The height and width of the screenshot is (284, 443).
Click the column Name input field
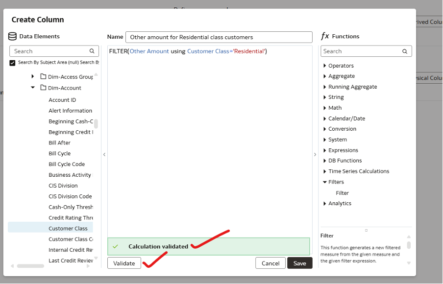click(x=219, y=37)
